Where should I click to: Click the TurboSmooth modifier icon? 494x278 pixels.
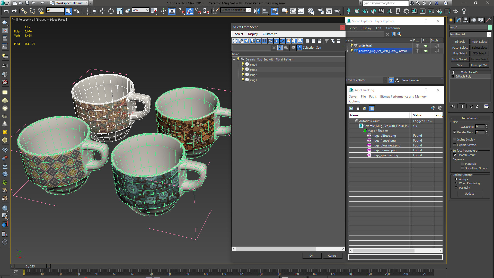pos(453,72)
